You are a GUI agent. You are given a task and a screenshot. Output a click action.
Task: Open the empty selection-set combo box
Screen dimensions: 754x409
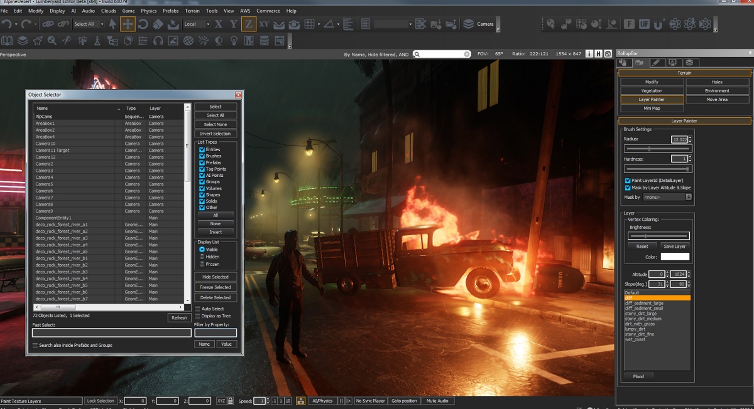(393, 24)
